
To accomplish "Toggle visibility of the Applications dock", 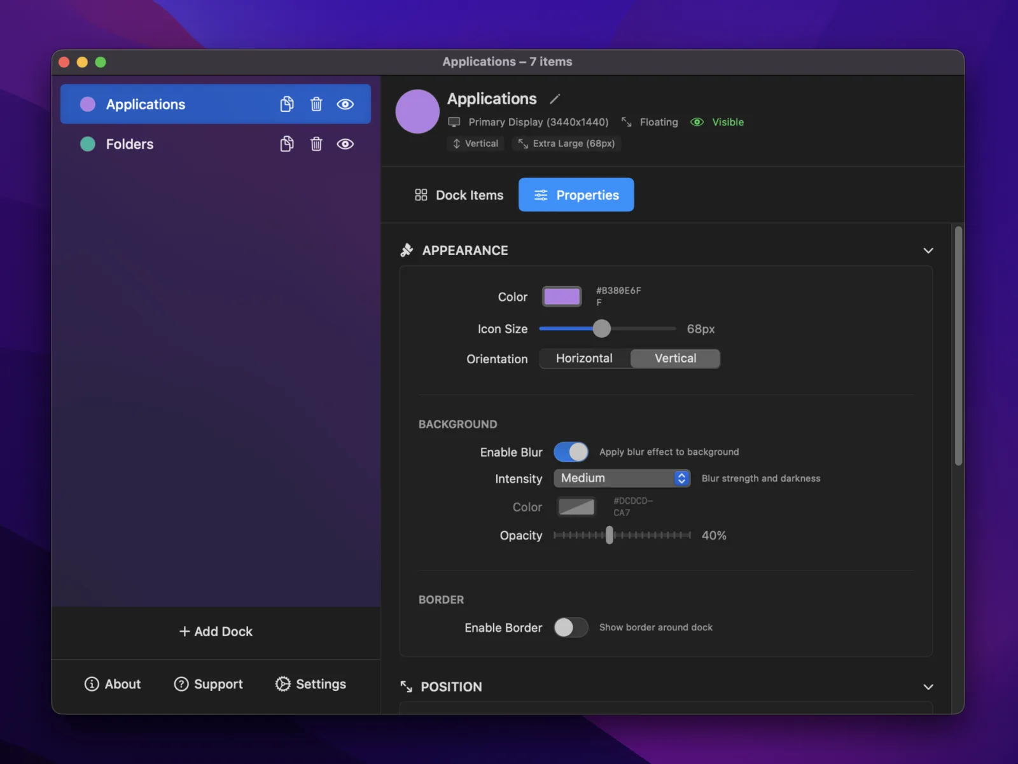I will click(345, 104).
